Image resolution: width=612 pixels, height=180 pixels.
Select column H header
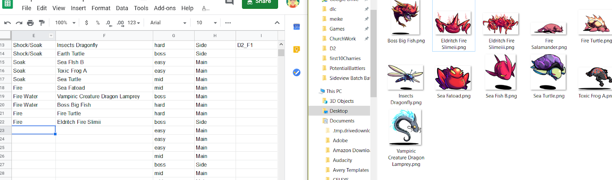215,36
